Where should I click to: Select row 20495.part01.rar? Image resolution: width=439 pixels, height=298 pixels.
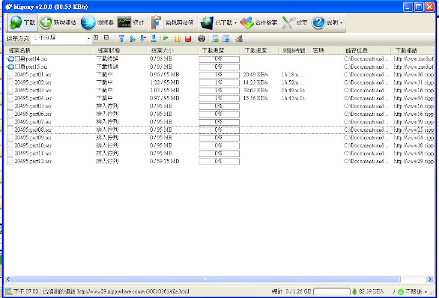coord(220,75)
